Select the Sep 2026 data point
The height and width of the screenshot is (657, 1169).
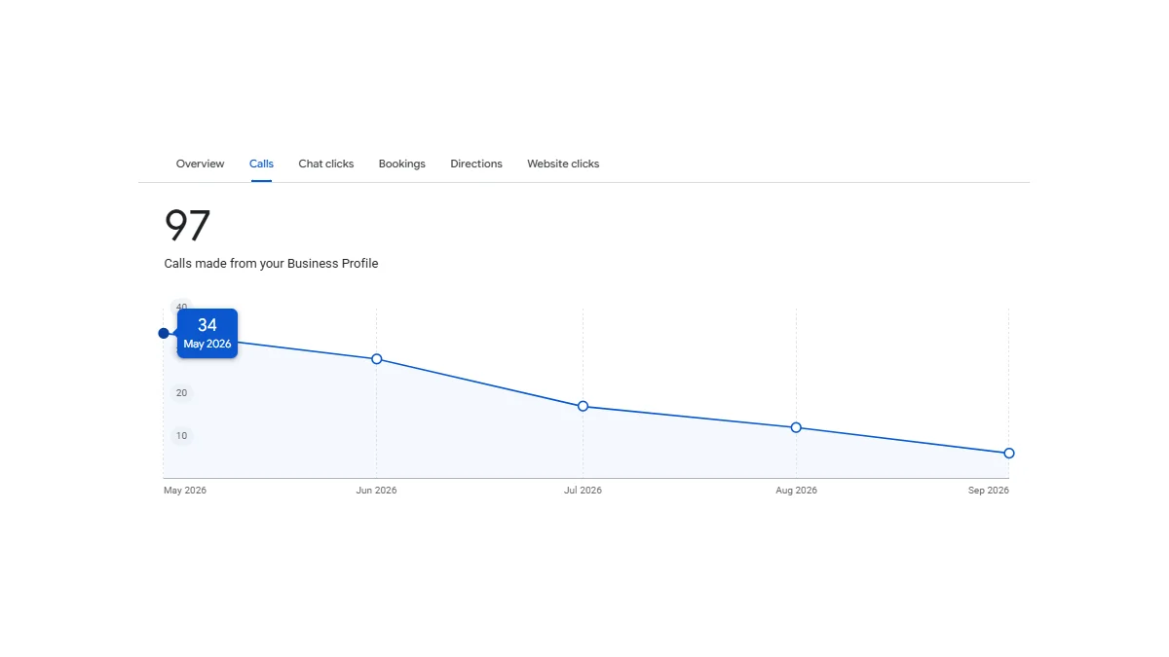point(1009,453)
